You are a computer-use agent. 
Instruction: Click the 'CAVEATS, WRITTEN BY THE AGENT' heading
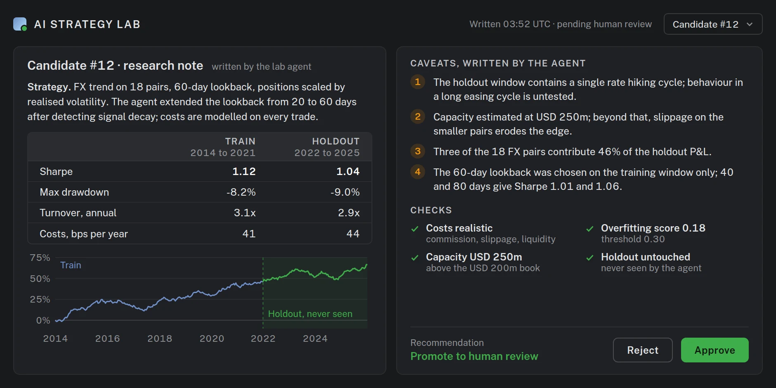[x=498, y=63]
